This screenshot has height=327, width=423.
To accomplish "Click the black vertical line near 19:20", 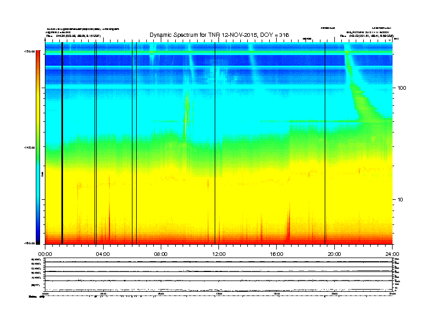I will [x=325, y=143].
